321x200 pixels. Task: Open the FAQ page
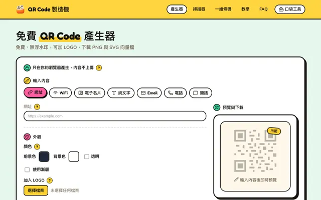click(x=263, y=9)
